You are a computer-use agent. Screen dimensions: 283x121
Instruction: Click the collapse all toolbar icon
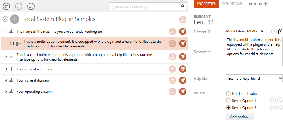point(6,6)
